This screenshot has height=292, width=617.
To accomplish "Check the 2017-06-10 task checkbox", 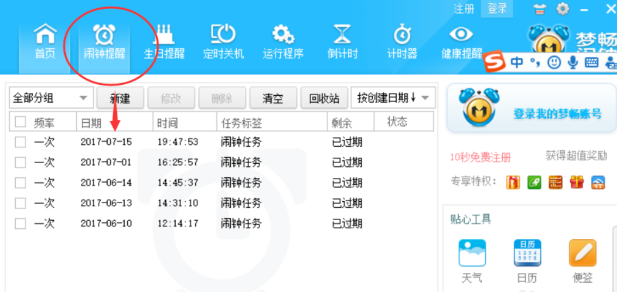I will point(21,223).
